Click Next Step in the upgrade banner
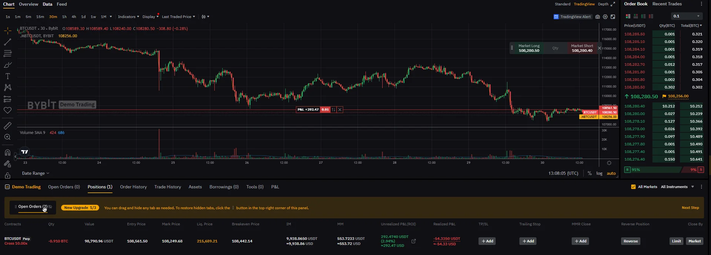 click(690, 208)
